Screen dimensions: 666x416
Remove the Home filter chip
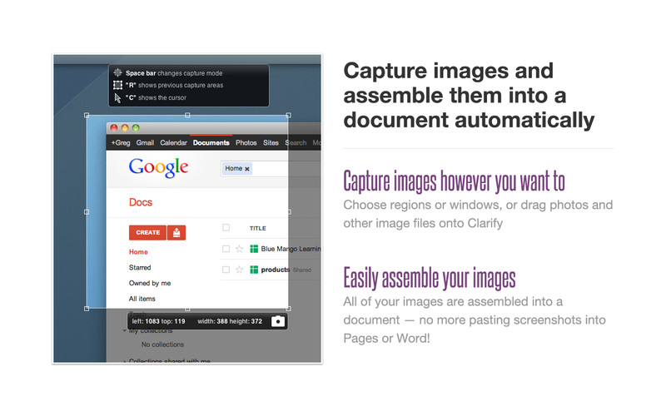[x=247, y=169]
